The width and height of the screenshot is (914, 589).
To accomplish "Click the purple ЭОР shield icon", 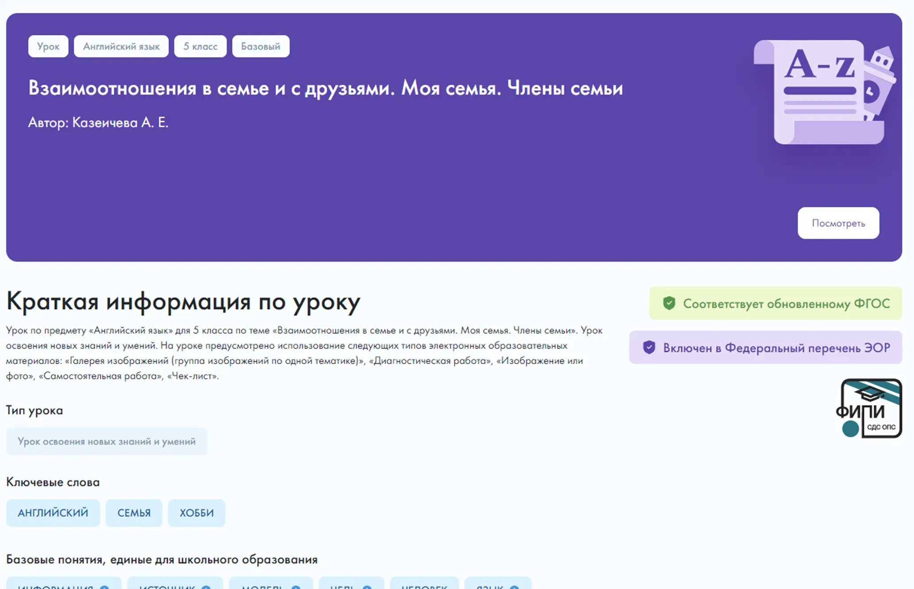I will click(649, 348).
